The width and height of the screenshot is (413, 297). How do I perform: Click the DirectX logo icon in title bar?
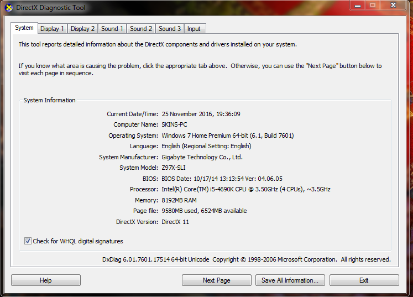click(x=9, y=8)
